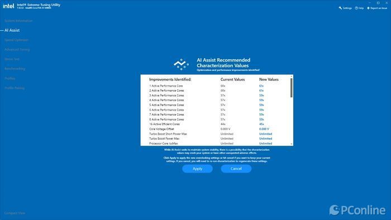Image resolution: width=391 pixels, height=220 pixels.
Task: Click the Report an Issue icon
Action: pos(368,8)
